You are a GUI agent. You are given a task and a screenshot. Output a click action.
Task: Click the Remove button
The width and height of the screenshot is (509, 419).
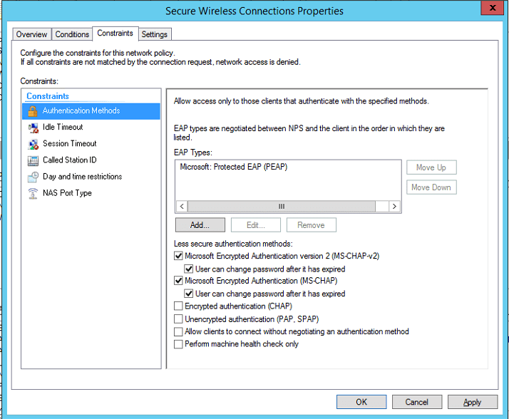click(312, 225)
